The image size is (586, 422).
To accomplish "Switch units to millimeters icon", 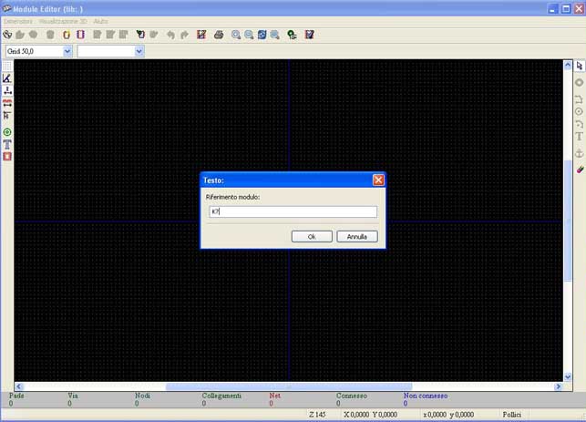I will (x=7, y=103).
